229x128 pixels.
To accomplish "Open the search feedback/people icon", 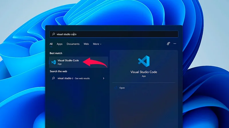I will pos(168,44).
